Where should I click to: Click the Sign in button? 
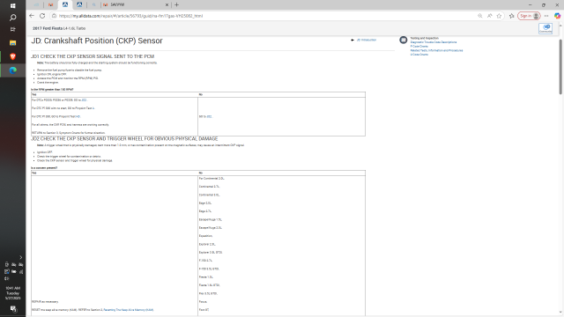[529, 16]
